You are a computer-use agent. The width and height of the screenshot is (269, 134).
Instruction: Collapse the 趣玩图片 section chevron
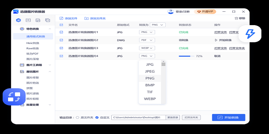pos(50,72)
